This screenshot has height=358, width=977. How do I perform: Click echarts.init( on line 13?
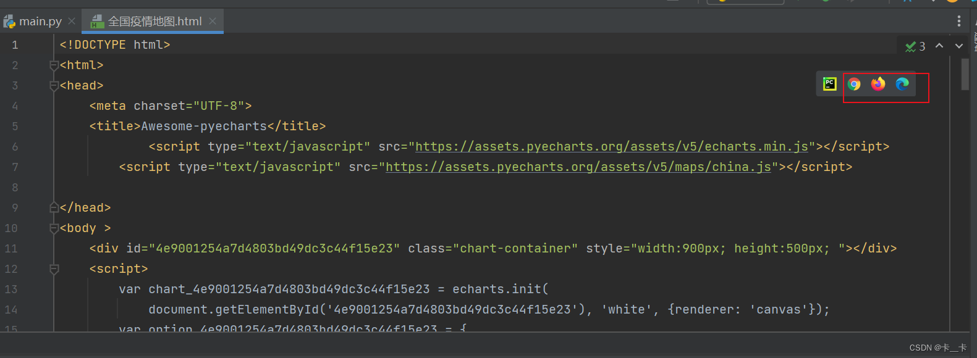(x=501, y=289)
